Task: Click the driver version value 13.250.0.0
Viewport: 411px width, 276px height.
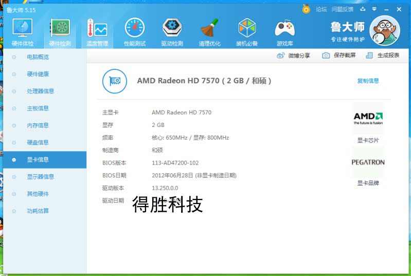Action: pyautogui.click(x=165, y=188)
